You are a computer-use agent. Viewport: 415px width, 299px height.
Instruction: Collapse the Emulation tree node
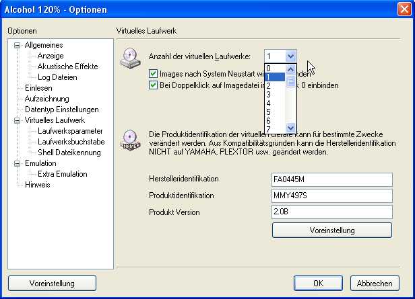(18, 164)
